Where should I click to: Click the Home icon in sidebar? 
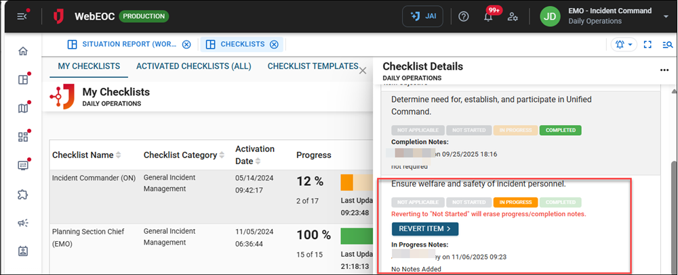(23, 51)
